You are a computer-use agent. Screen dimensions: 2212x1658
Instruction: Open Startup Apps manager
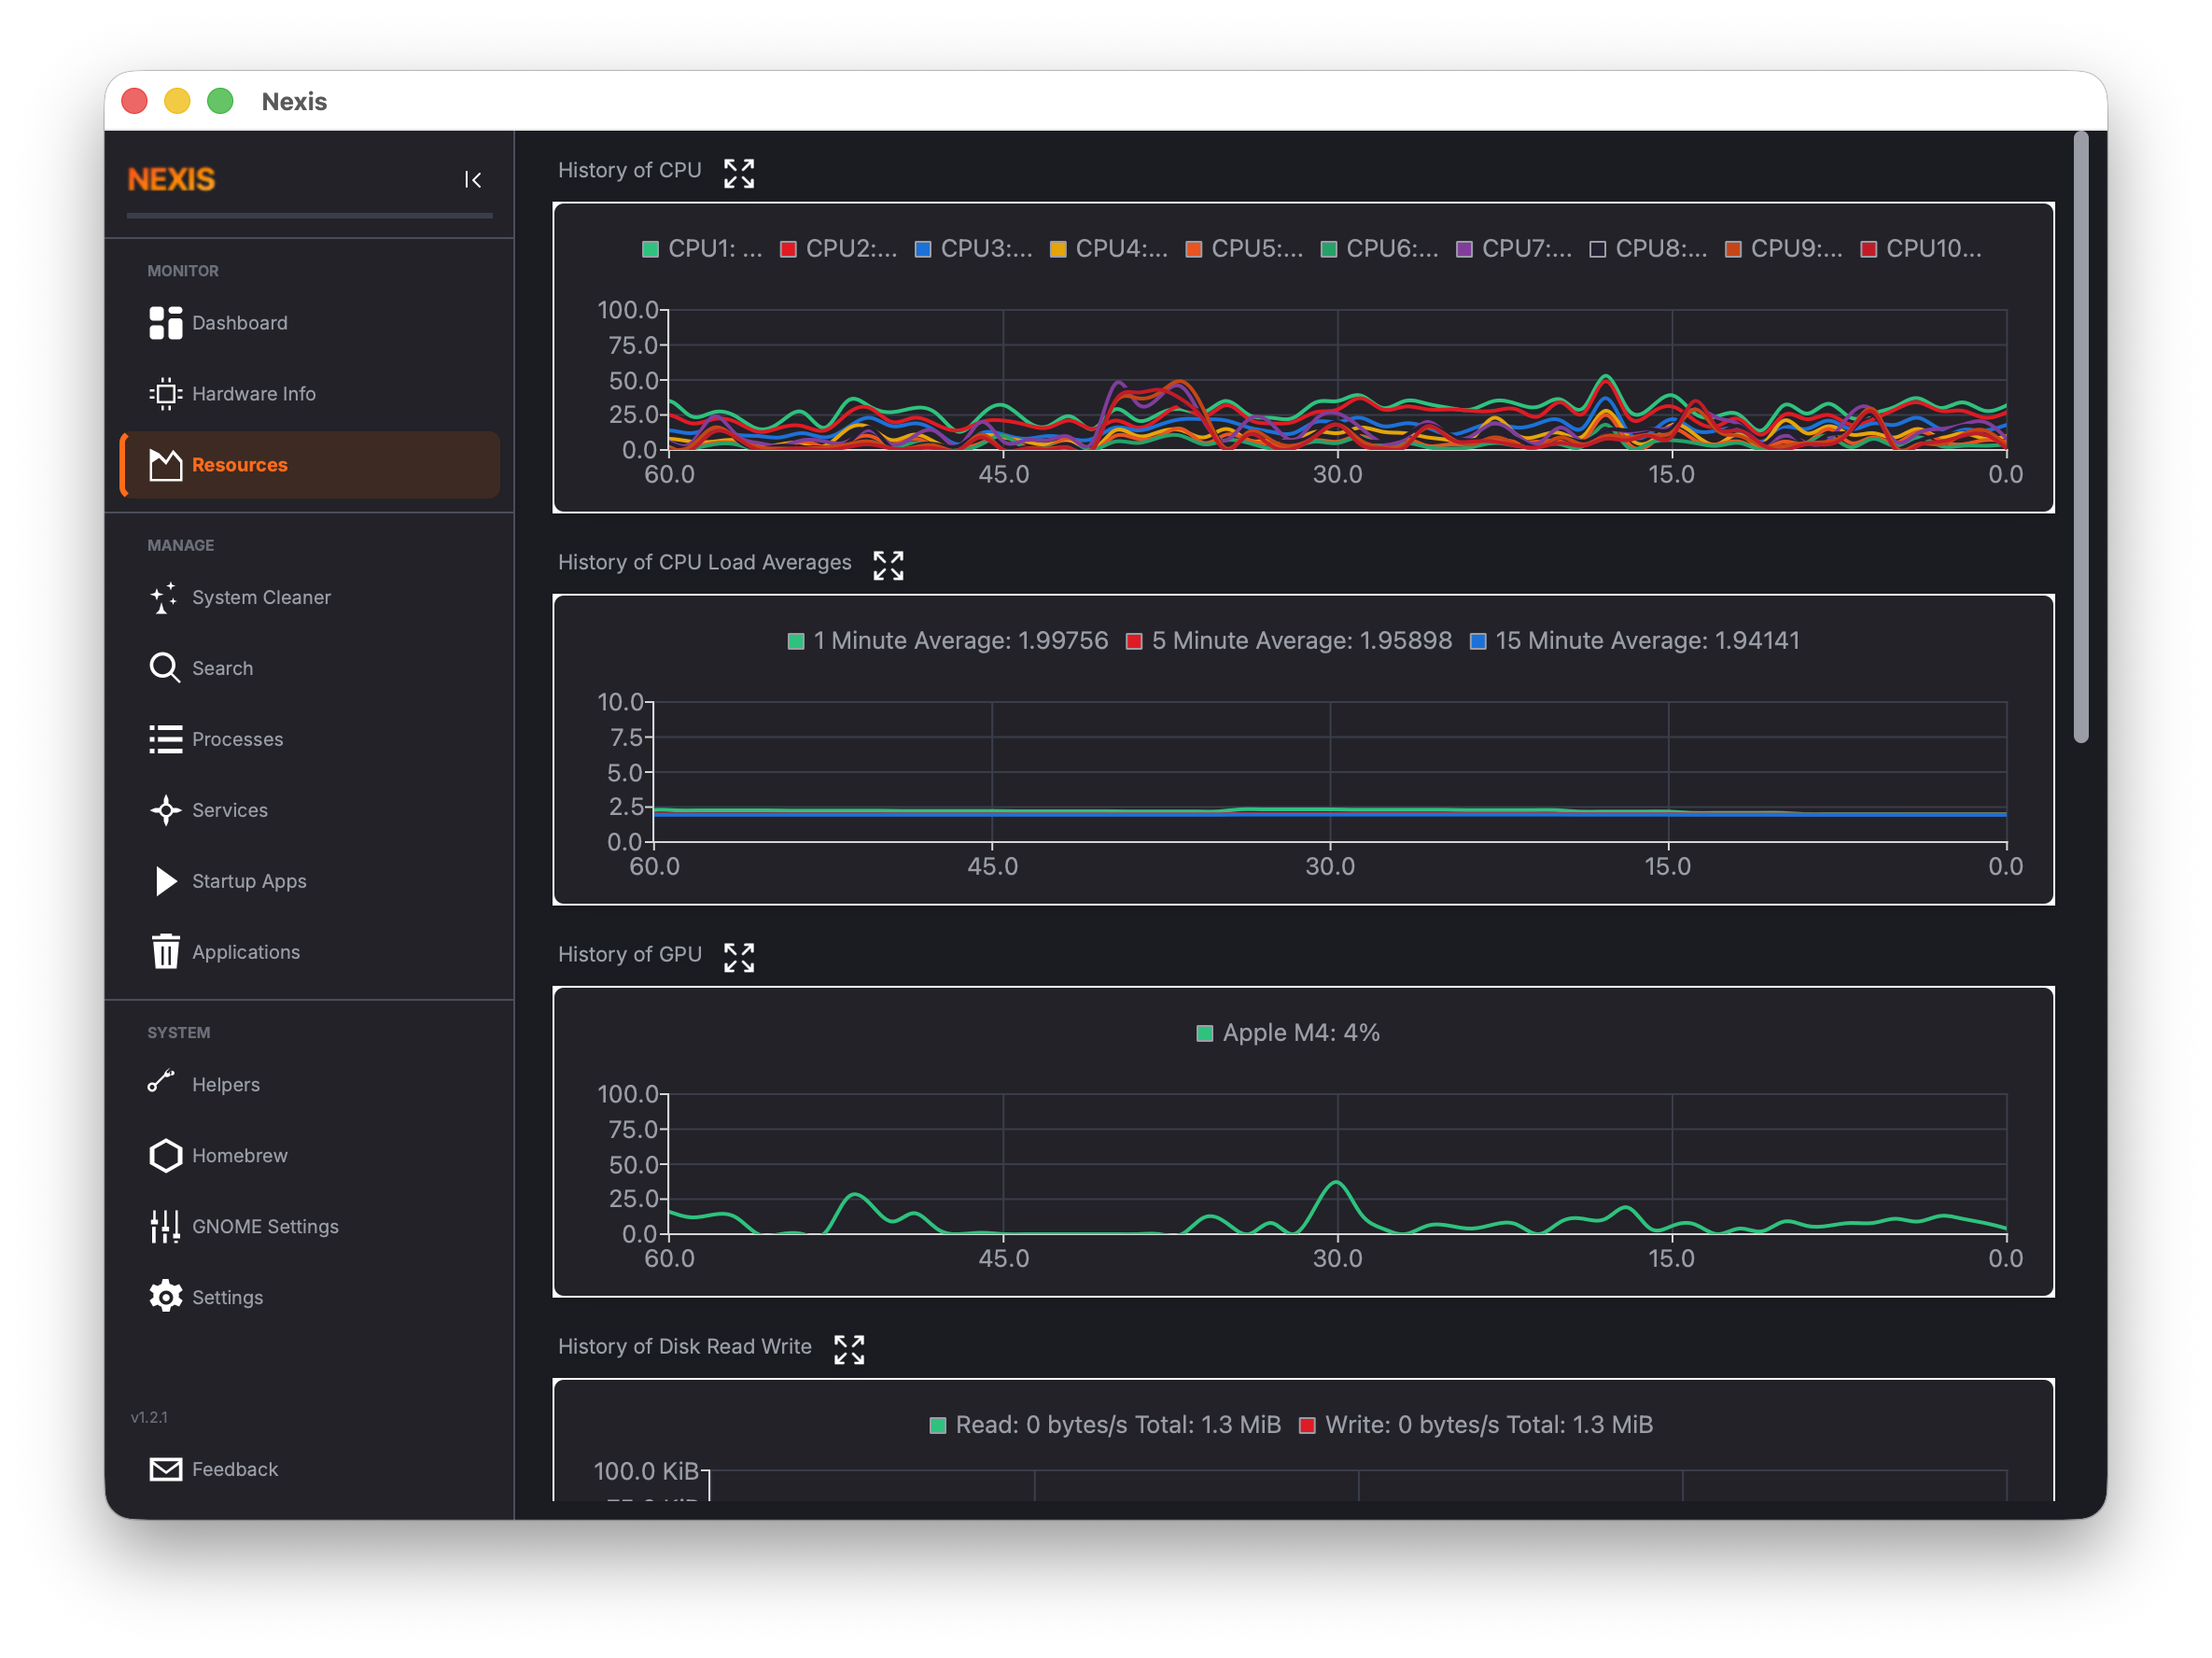249,881
